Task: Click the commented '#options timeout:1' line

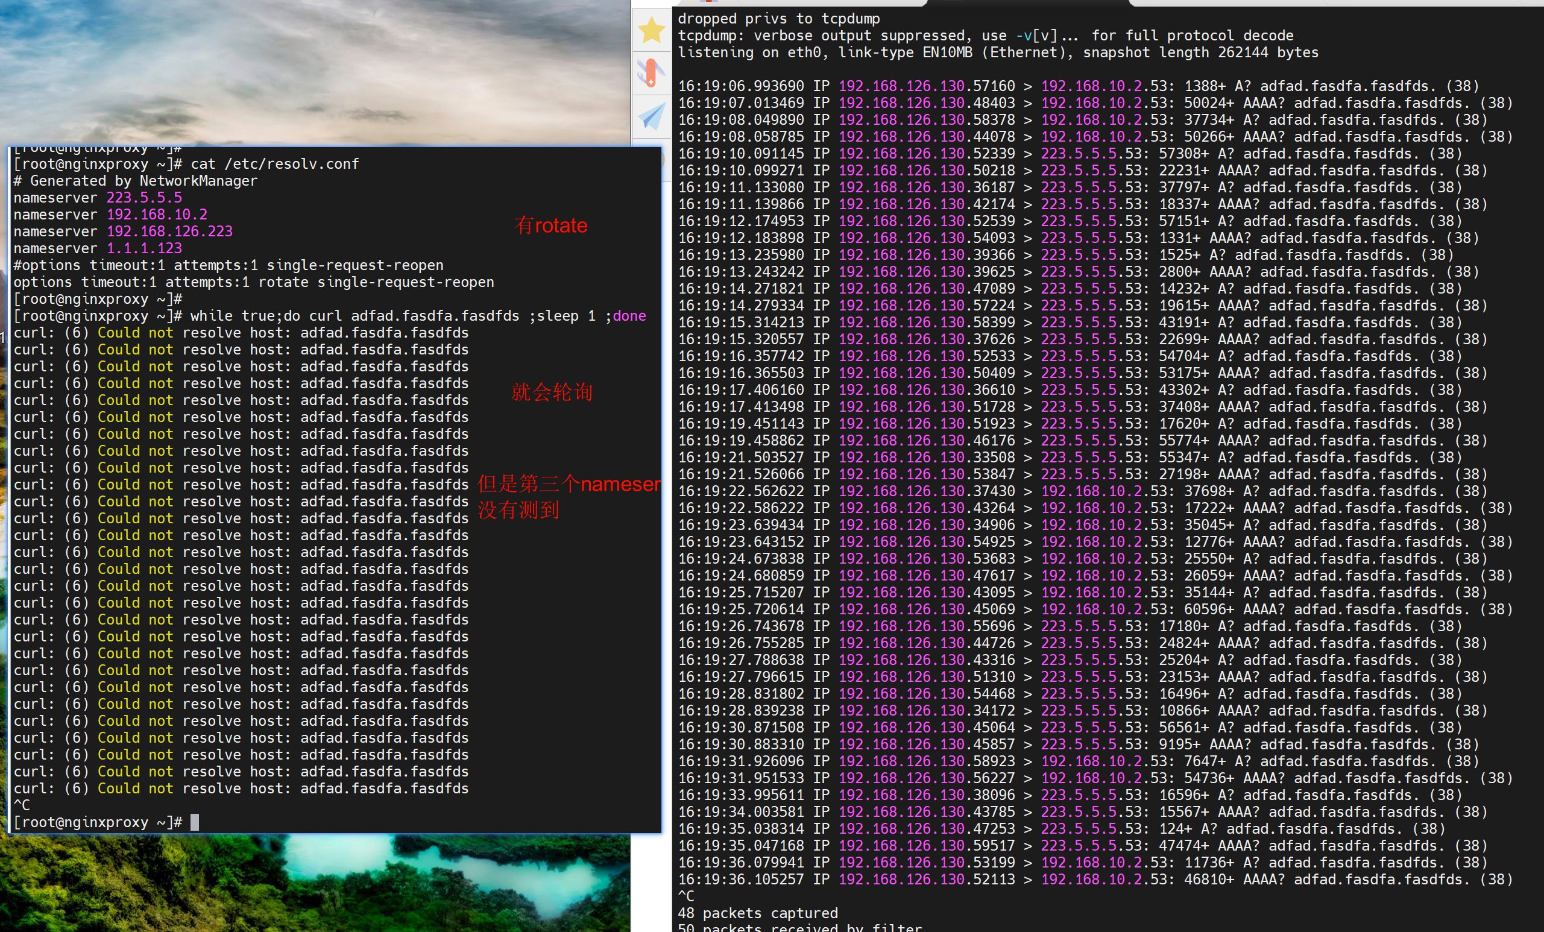Action: tap(228, 266)
